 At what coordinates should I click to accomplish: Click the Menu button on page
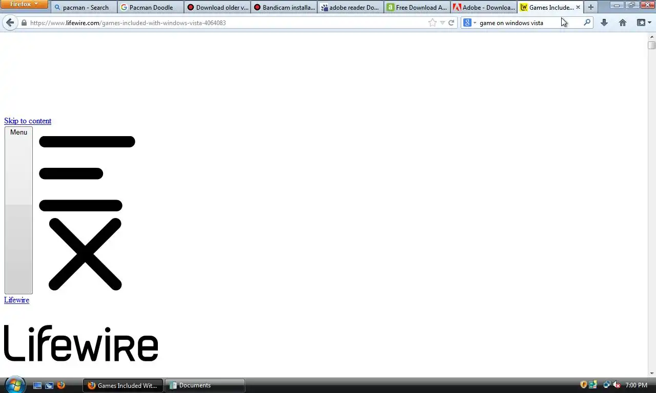click(x=18, y=210)
